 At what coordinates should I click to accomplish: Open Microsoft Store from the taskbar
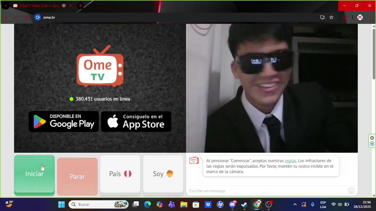(x=196, y=204)
